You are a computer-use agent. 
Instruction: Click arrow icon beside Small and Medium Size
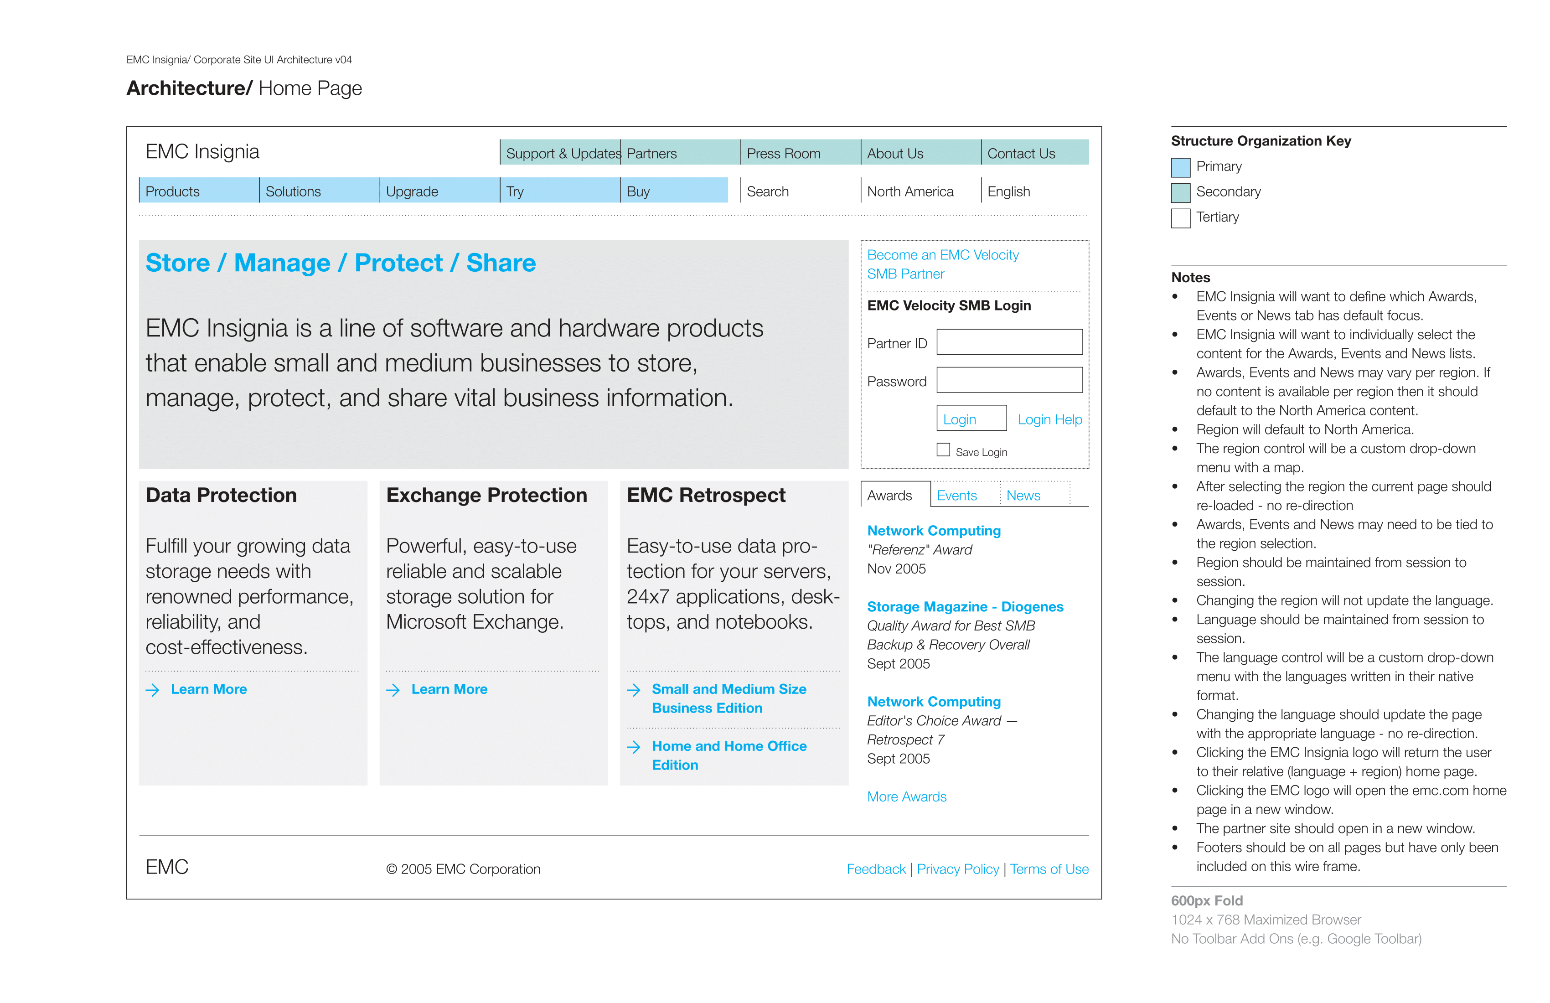tap(634, 690)
